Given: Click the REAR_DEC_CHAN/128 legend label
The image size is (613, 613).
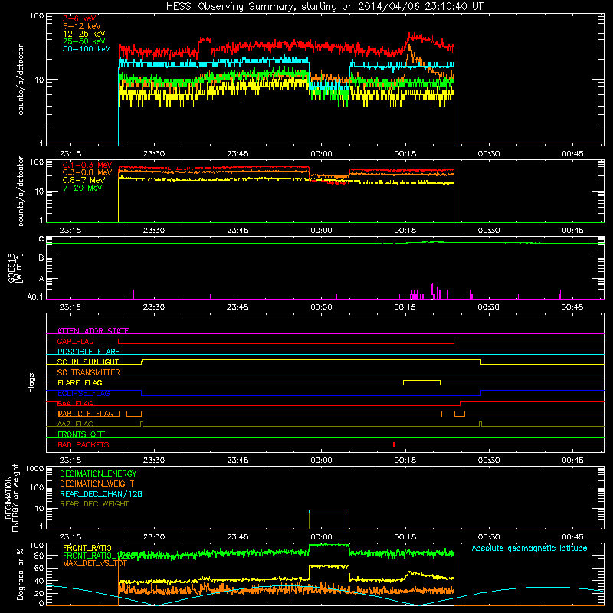Looking at the screenshot, I should pos(101,493).
